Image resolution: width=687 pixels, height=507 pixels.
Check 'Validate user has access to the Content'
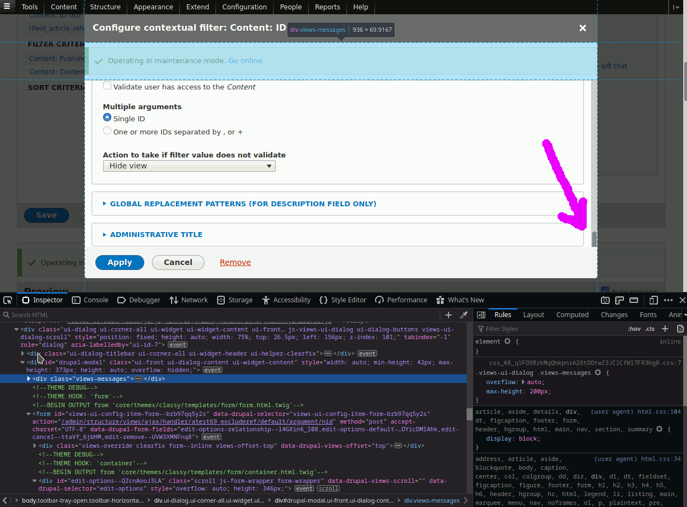click(107, 86)
